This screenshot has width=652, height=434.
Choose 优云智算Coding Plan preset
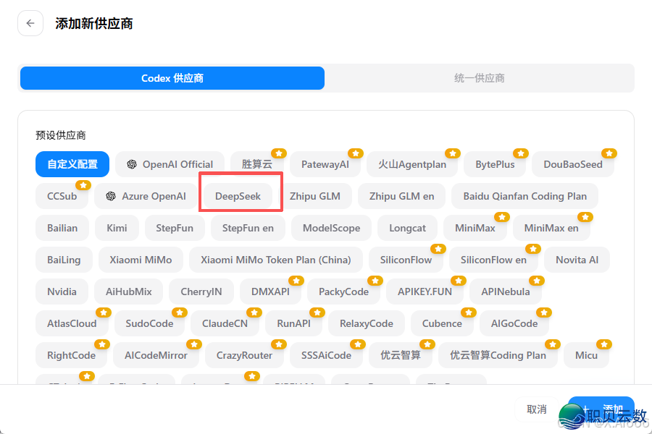tap(498, 355)
